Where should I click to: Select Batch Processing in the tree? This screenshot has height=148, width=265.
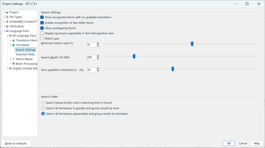point(26,64)
